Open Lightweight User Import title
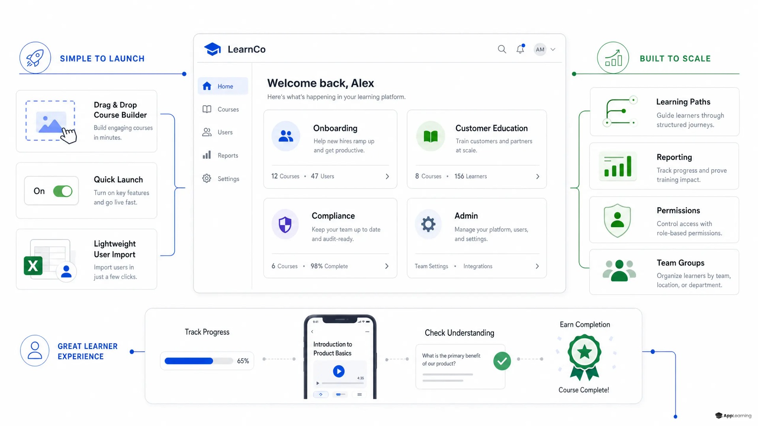Viewport: 758px width, 426px height. coord(115,249)
